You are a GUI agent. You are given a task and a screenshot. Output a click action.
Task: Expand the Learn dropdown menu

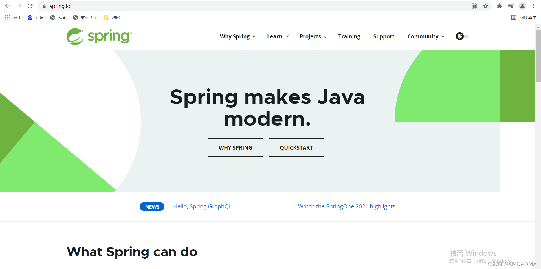pyautogui.click(x=278, y=36)
